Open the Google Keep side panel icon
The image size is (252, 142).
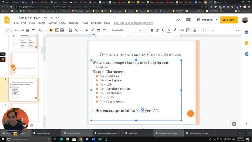[247, 43]
